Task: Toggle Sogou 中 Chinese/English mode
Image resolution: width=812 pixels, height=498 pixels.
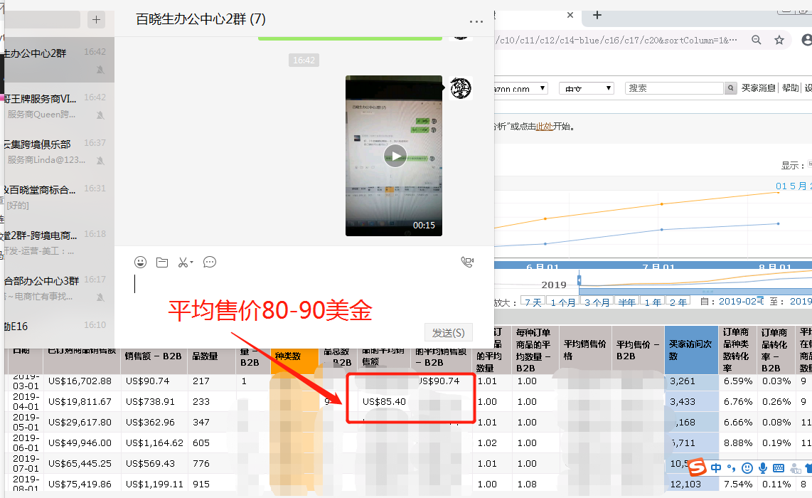Action: pos(716,468)
